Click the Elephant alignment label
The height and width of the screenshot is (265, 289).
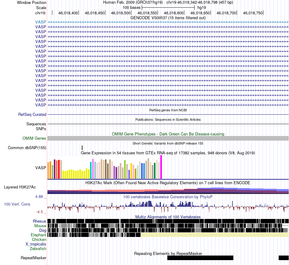pos(38,235)
